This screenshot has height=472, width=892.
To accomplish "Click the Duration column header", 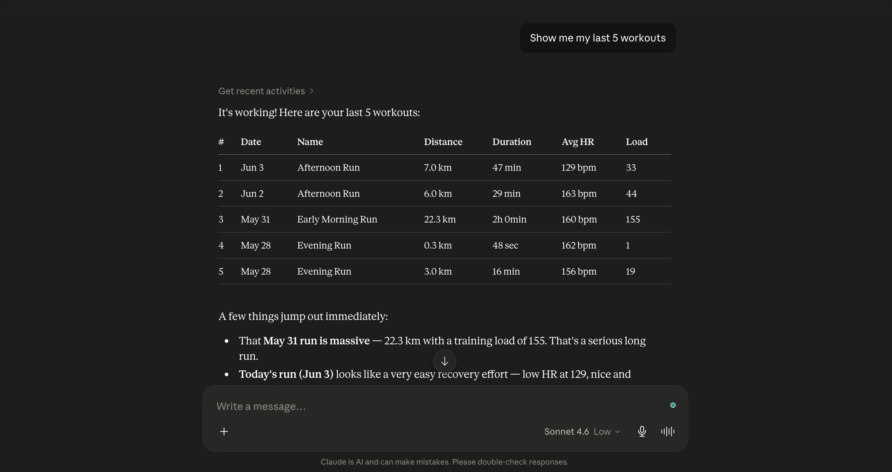I will 512,142.
